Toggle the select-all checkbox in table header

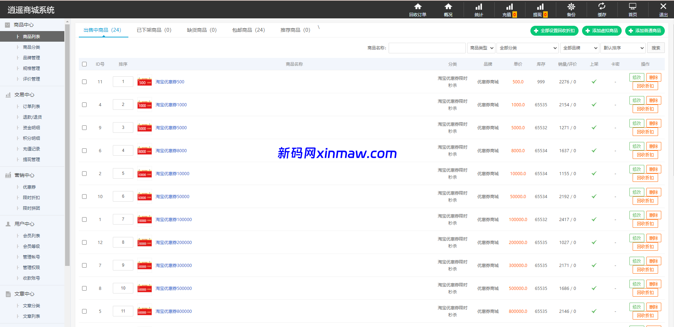[x=84, y=64]
